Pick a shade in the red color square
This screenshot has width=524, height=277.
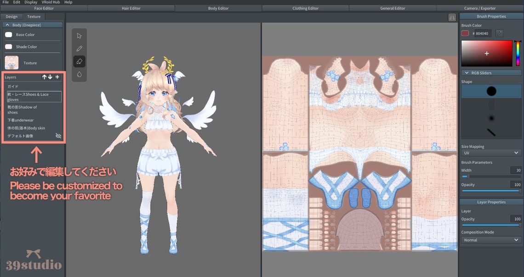(x=487, y=53)
